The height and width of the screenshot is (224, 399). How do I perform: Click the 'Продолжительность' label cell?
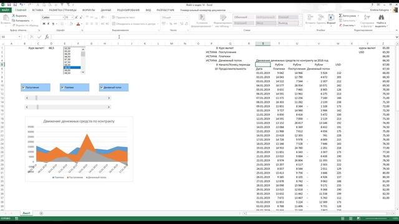pyautogui.click(x=233, y=69)
